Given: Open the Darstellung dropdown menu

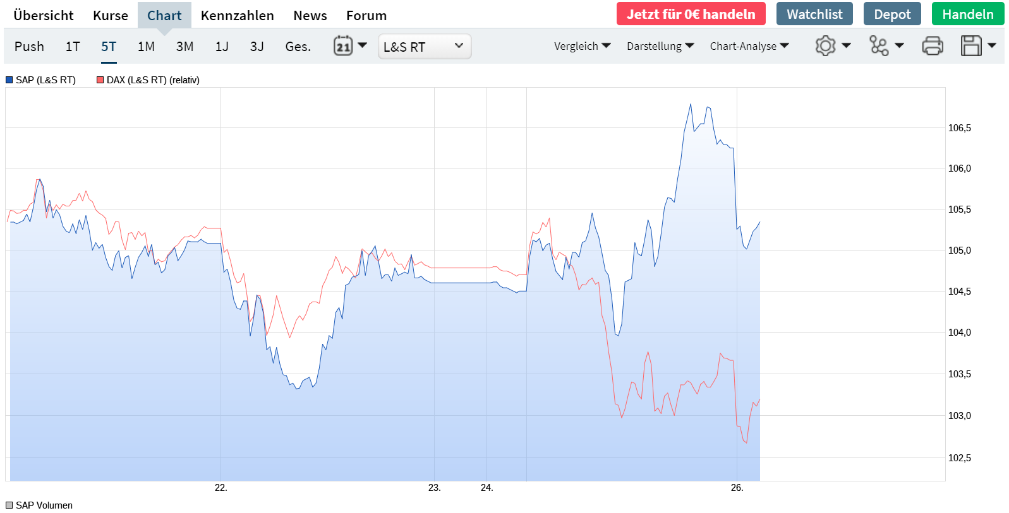Looking at the screenshot, I should 660,46.
